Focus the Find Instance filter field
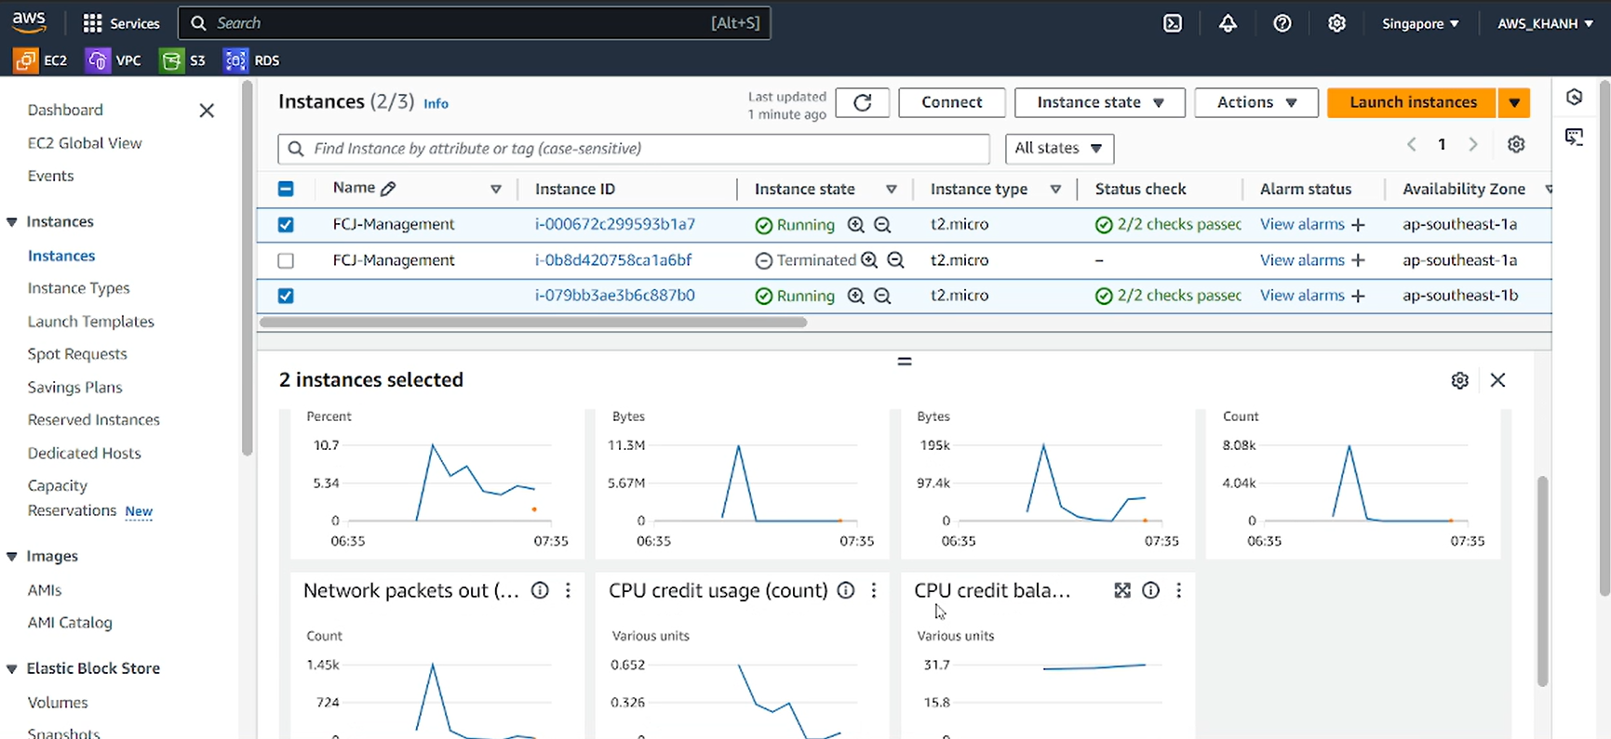1611x739 pixels. [634, 149]
